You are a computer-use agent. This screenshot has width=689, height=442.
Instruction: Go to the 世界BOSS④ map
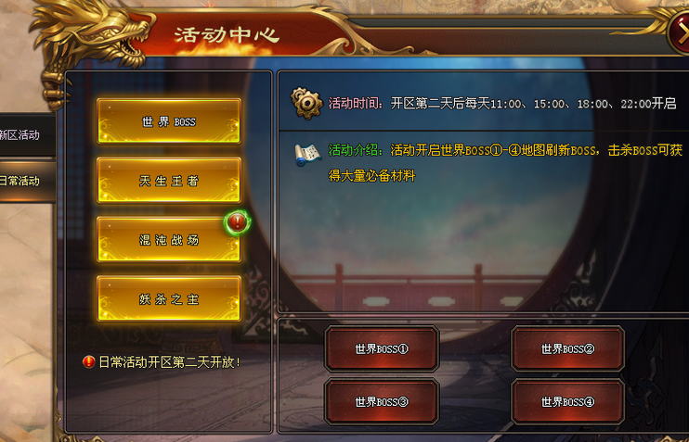(x=567, y=401)
